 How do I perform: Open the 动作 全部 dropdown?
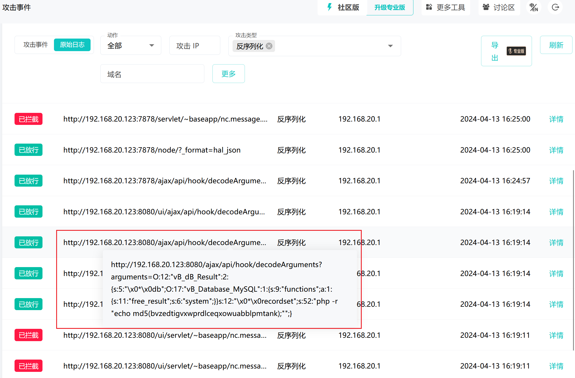coord(131,46)
